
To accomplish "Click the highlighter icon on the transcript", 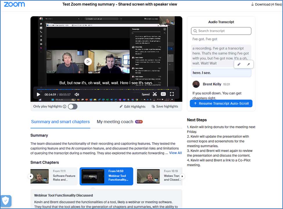I will (248, 64).
